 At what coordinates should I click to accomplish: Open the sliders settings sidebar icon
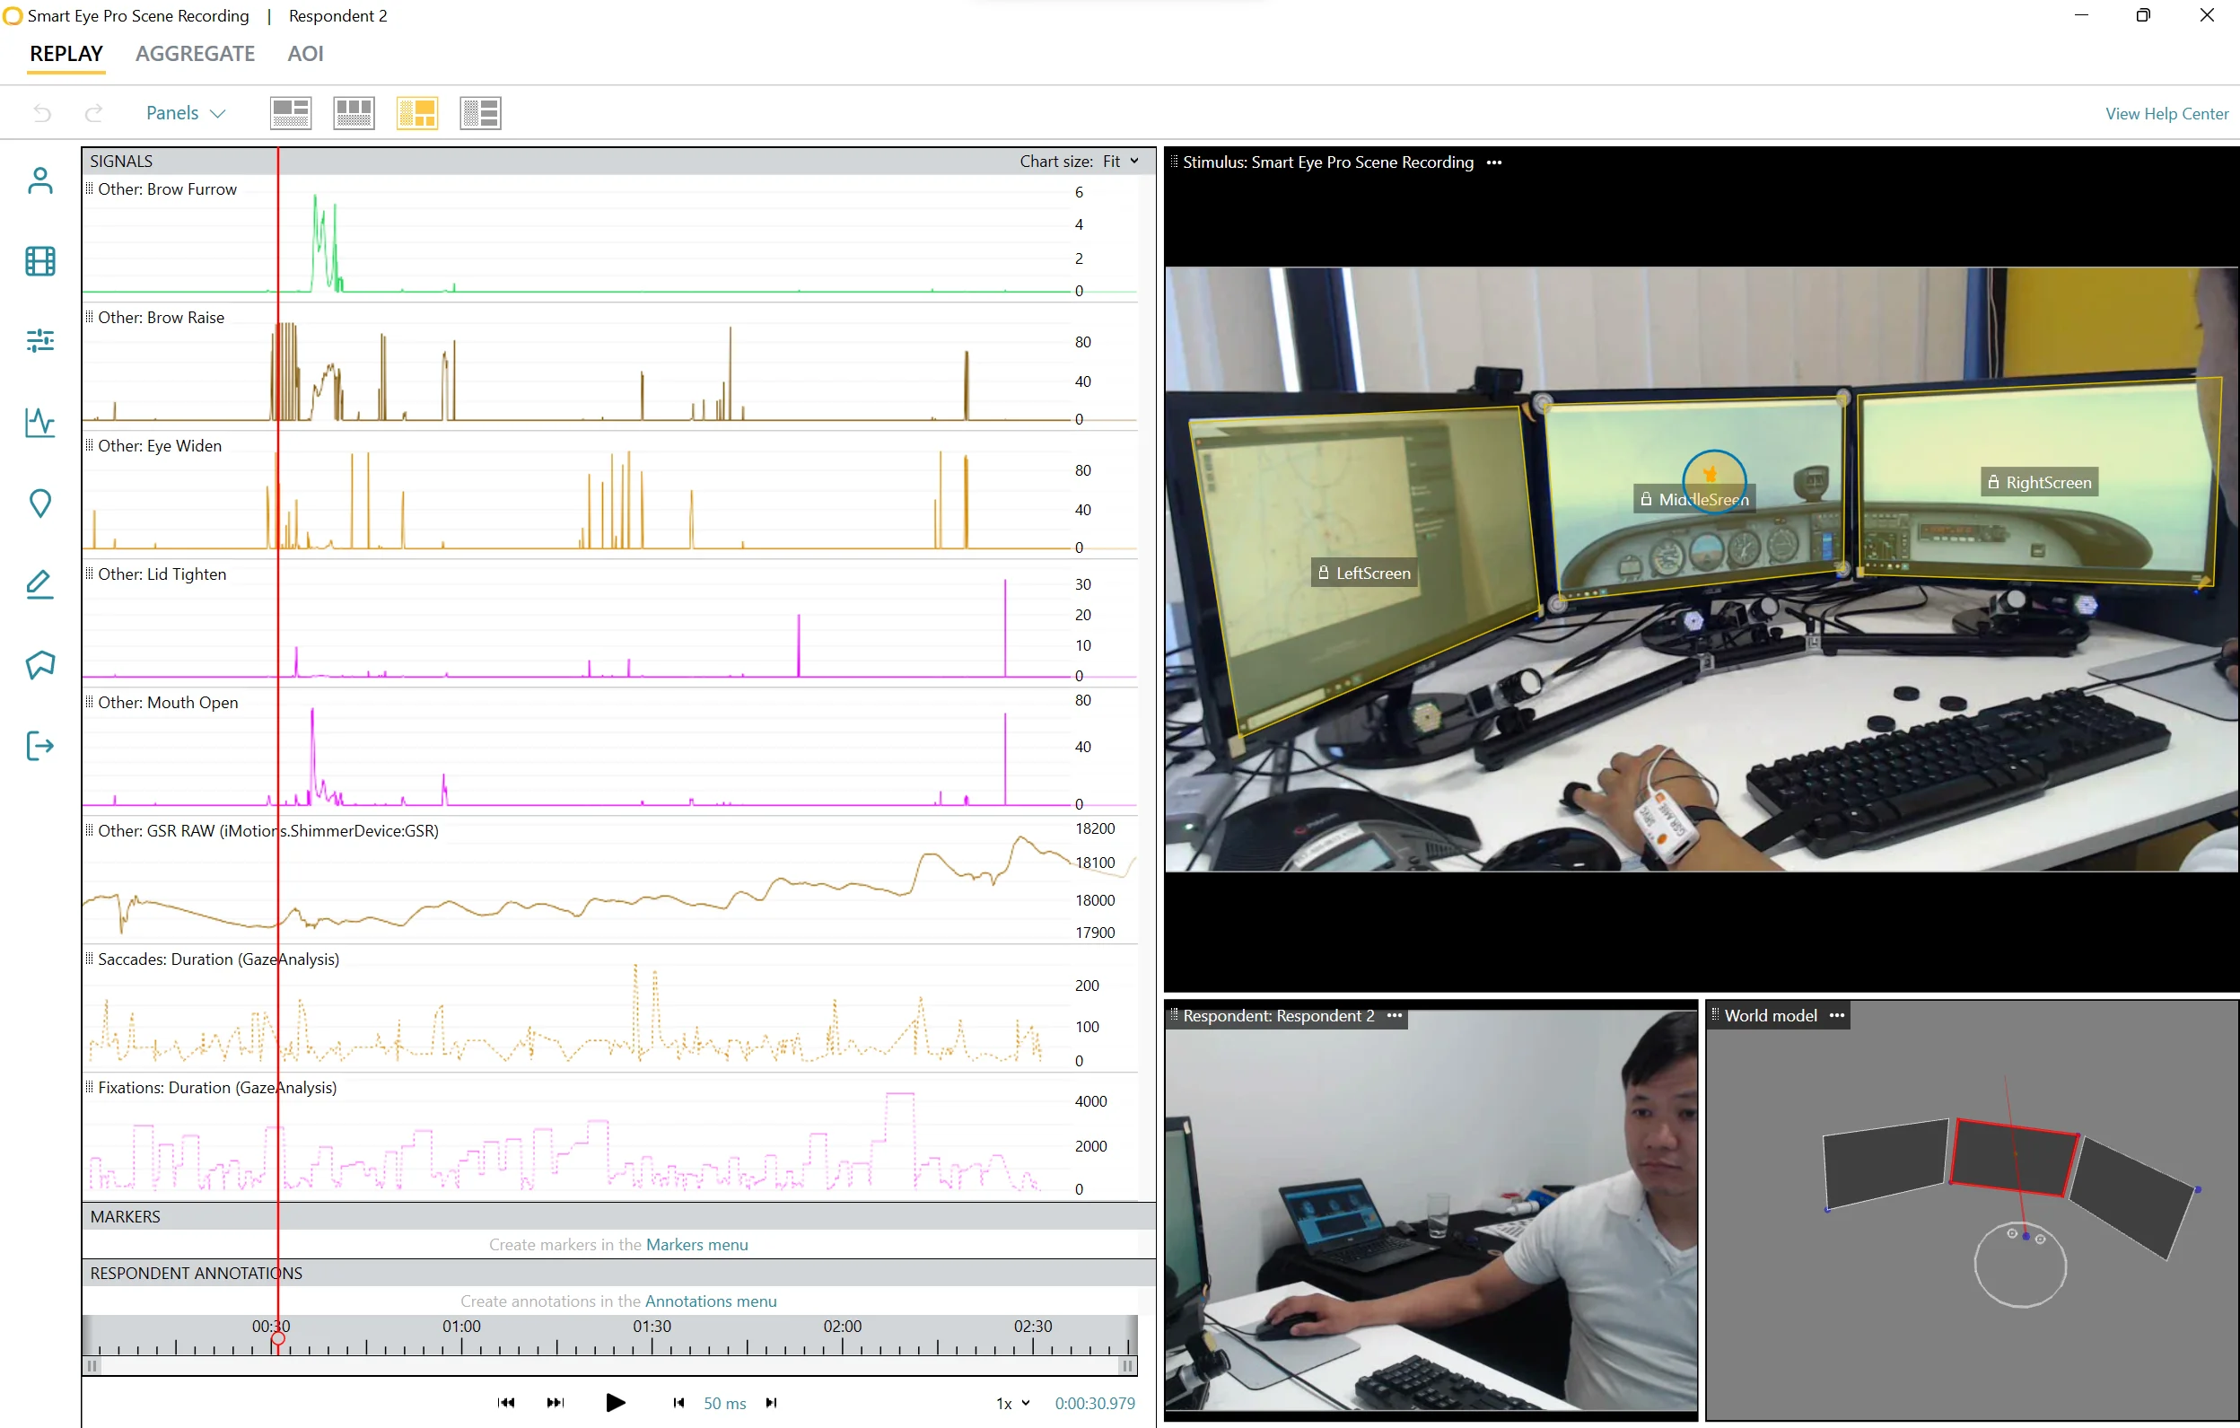40,341
